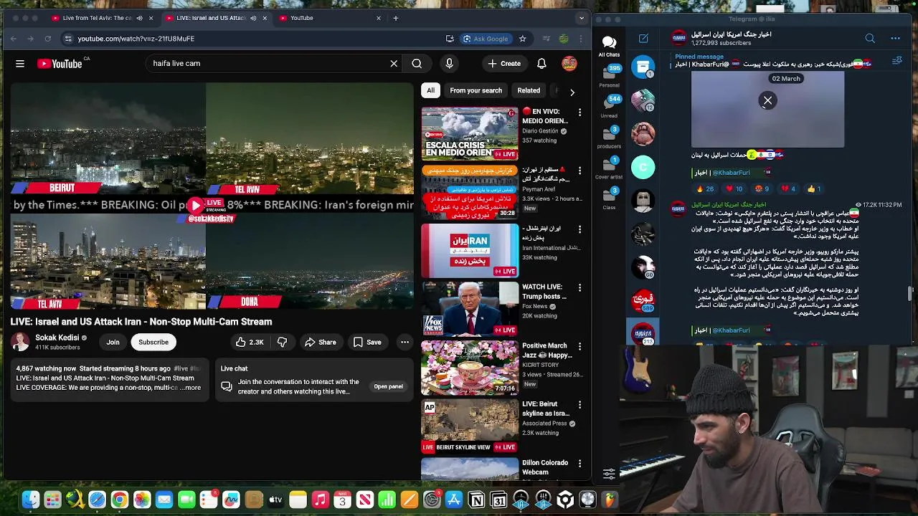Screen dimensions: 918x516
Task: Open a new Chrome tab
Action: [395, 18]
